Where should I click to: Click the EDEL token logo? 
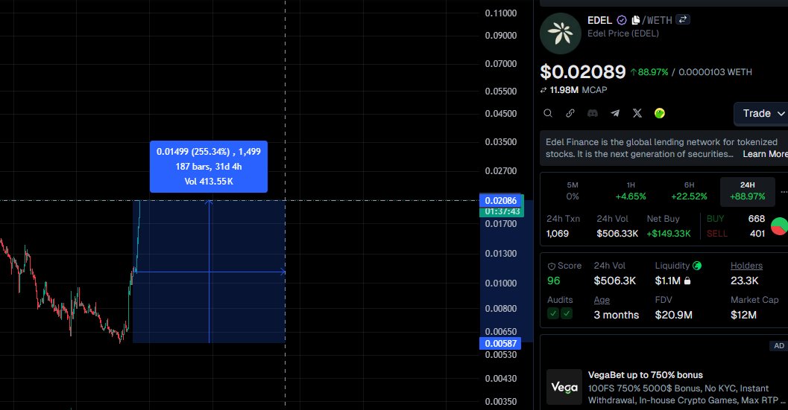tap(561, 33)
